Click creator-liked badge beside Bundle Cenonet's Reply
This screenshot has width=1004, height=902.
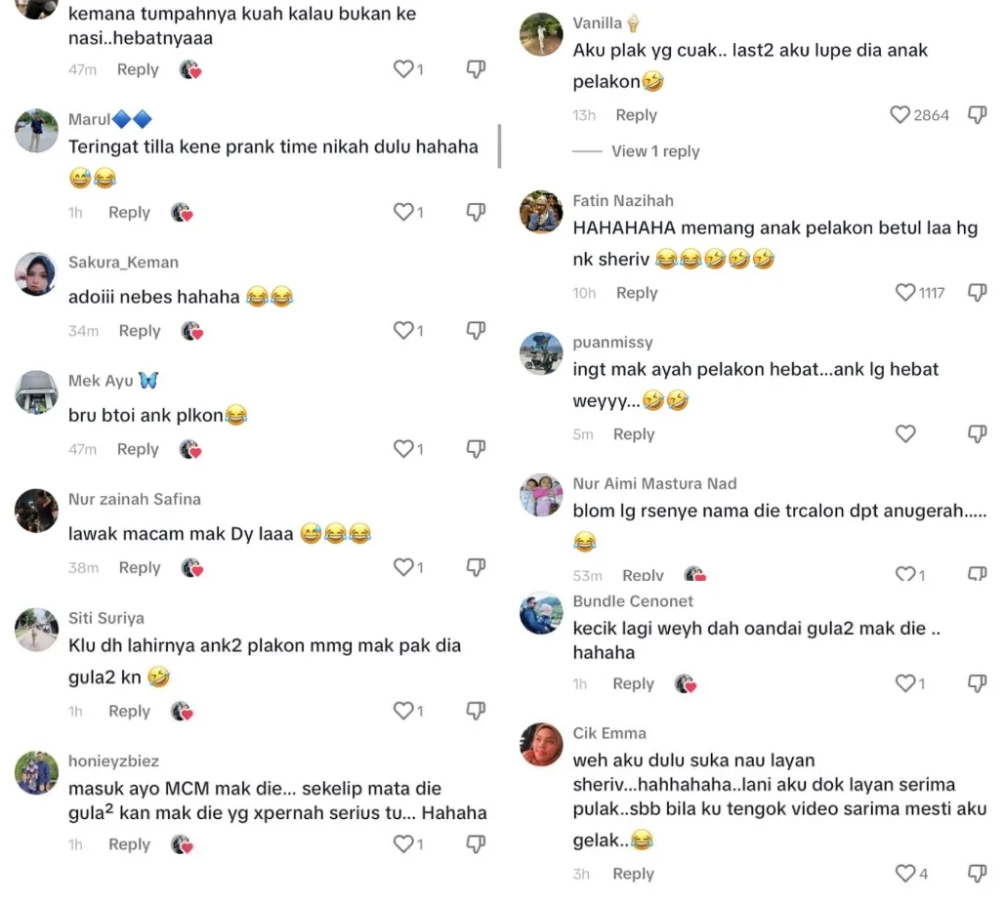pos(686,684)
